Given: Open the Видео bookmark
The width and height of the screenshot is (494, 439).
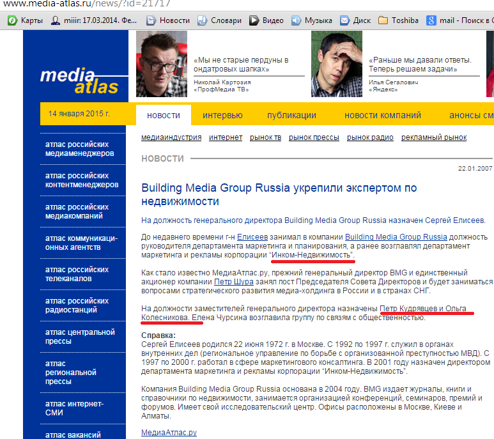Looking at the screenshot, I should pos(266,20).
